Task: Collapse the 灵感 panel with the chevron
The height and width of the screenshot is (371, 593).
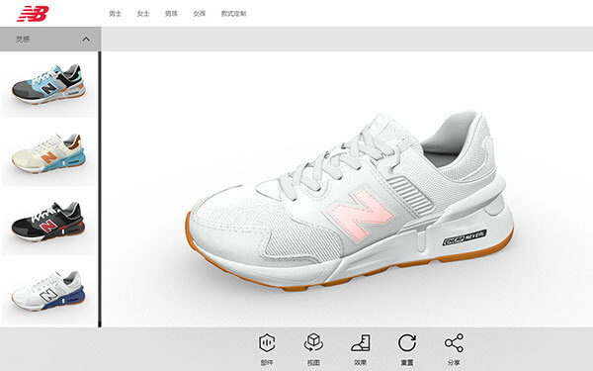Action: coord(86,39)
